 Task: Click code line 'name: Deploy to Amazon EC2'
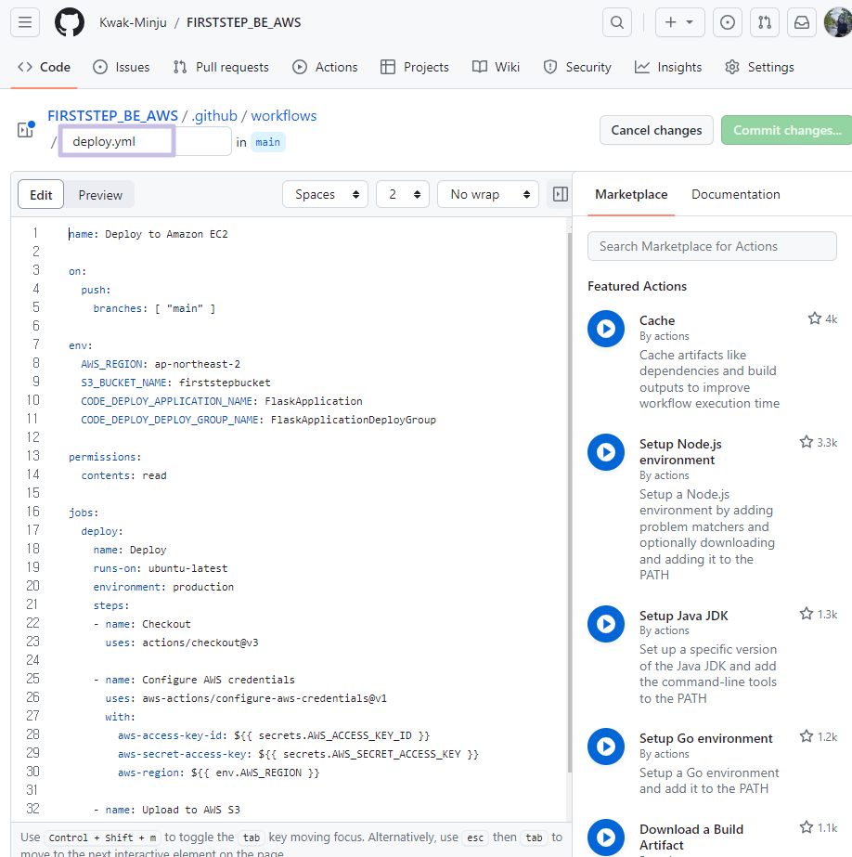coord(148,234)
